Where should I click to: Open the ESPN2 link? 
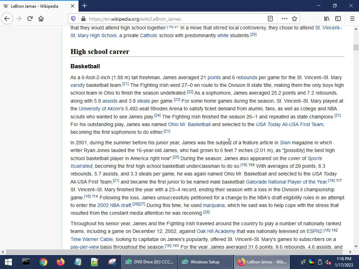pyautogui.click(x=314, y=231)
